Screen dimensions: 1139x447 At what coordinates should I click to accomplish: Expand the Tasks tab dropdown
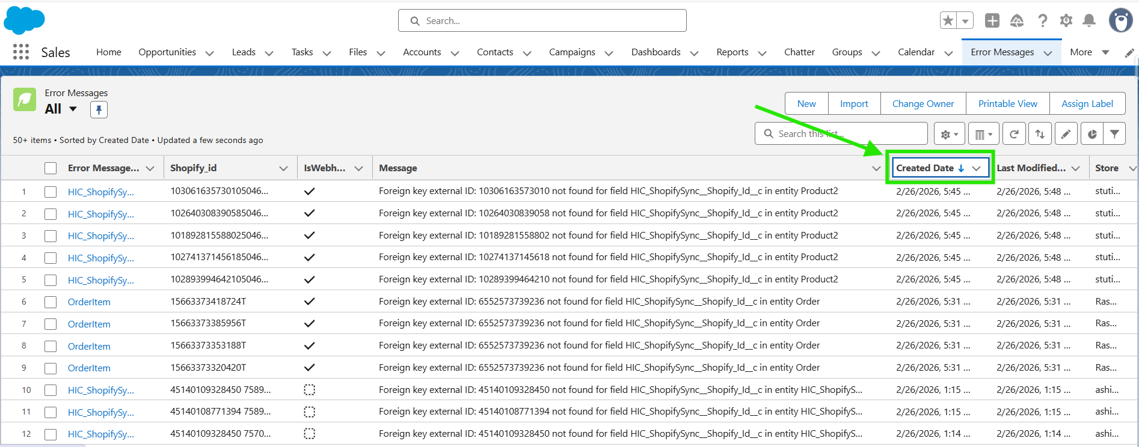[x=327, y=53]
